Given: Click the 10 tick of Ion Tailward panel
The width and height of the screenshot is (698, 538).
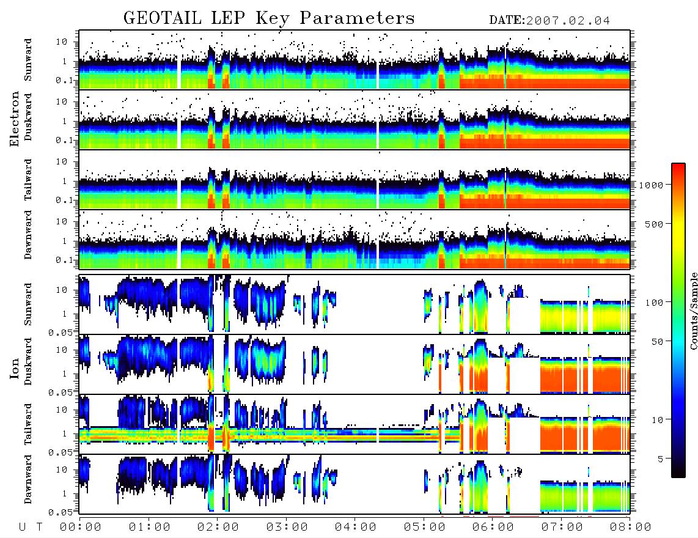Looking at the screenshot, I should pyautogui.click(x=62, y=410).
